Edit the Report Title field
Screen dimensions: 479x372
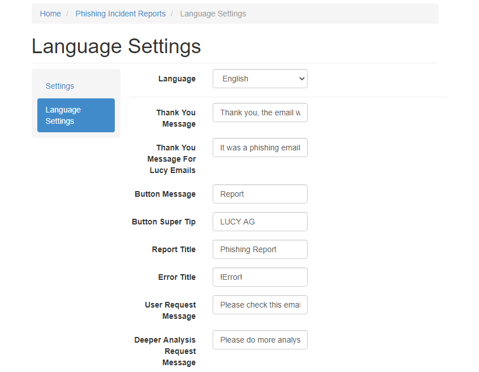click(x=260, y=249)
